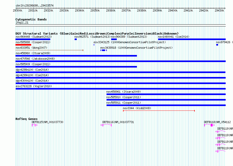Select the blue bar under nsv458961
This screenshot has height=166, width=233.
166,94
